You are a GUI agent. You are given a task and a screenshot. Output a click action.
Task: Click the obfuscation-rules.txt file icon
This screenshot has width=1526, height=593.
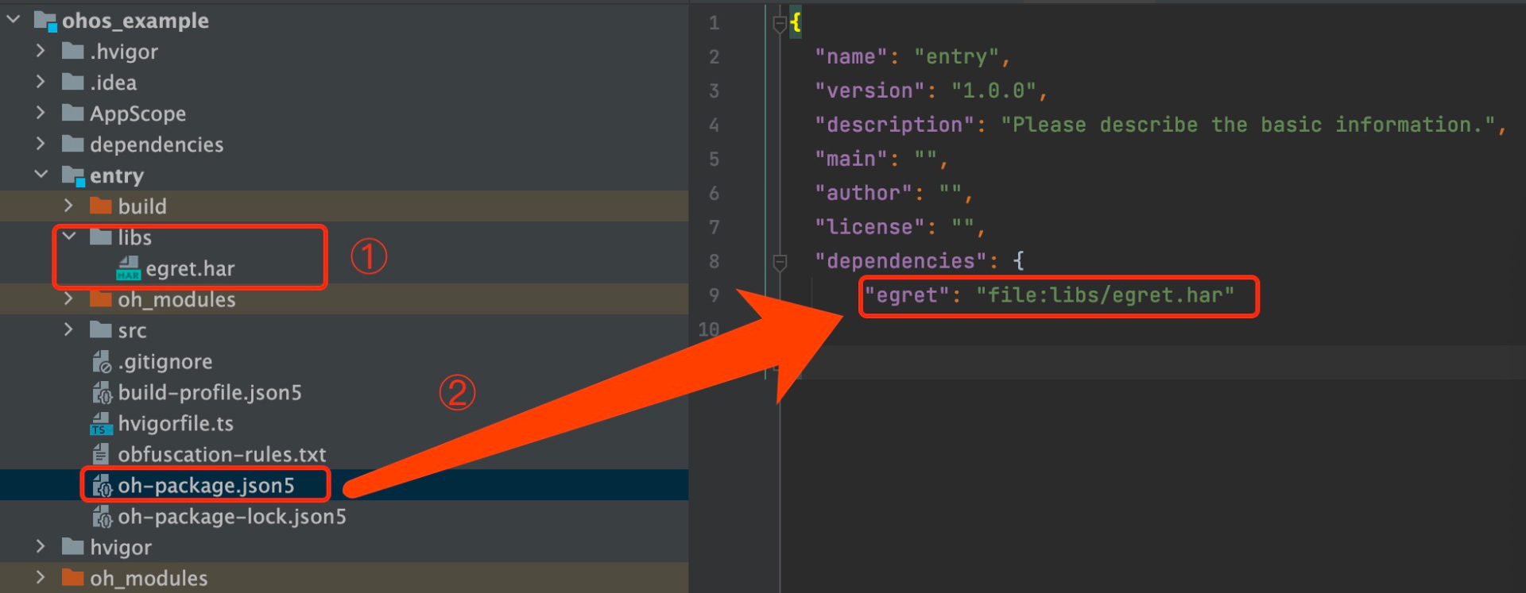[101, 455]
